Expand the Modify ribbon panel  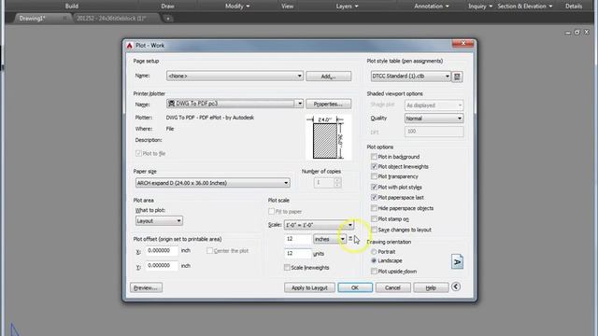click(x=237, y=7)
